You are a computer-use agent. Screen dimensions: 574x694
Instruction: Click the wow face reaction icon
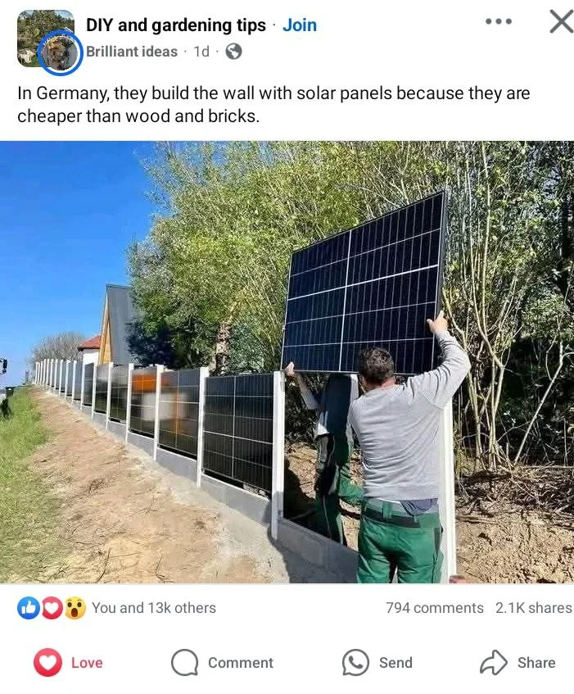75,608
